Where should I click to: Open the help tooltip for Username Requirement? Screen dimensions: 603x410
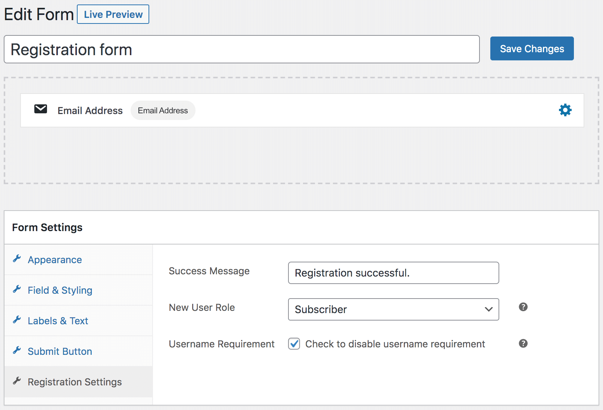(523, 343)
